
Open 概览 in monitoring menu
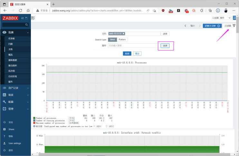(x=11, y=55)
